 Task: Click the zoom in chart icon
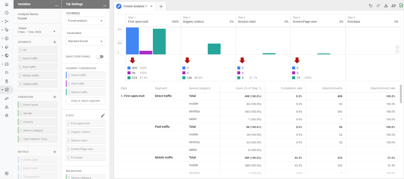[x=397, y=47]
